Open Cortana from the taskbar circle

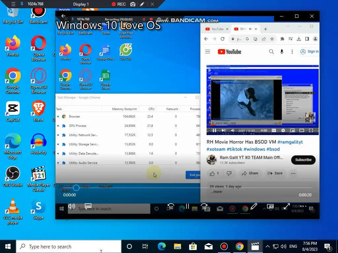point(129,246)
